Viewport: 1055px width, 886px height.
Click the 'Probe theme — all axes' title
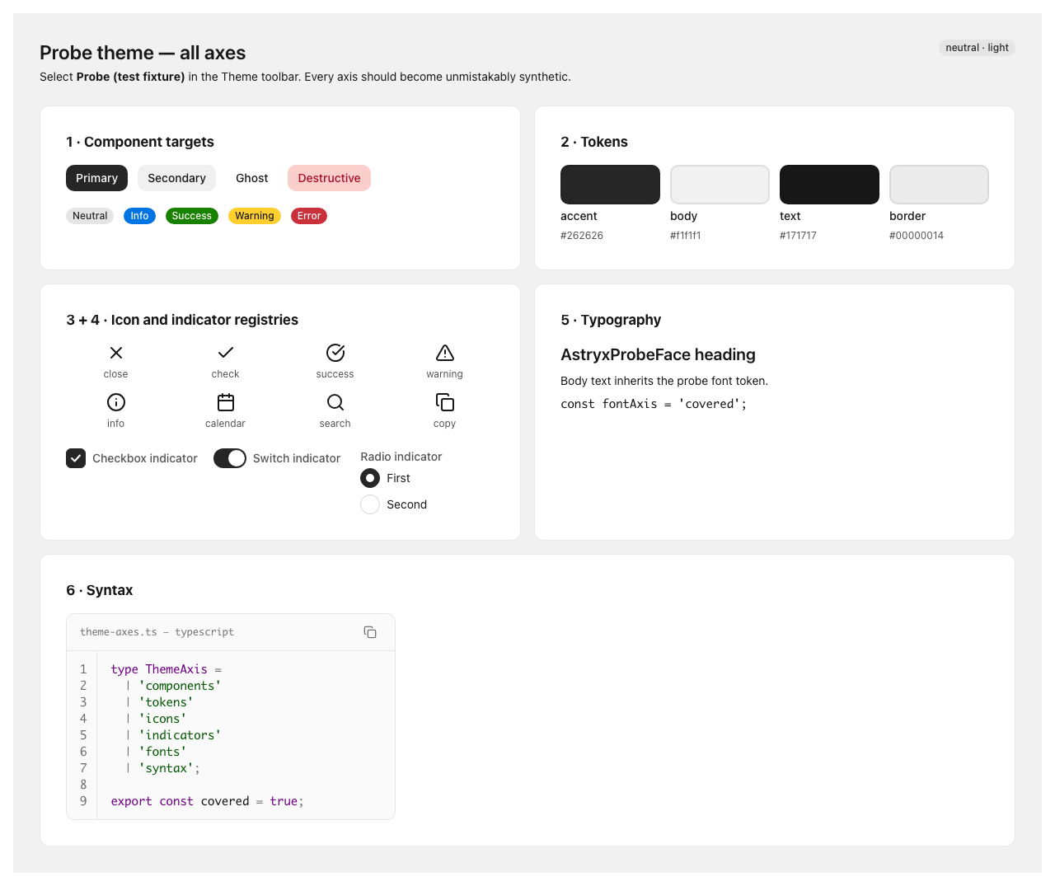(x=143, y=53)
